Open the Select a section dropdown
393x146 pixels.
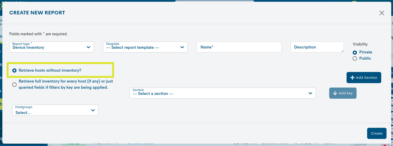click(223, 93)
